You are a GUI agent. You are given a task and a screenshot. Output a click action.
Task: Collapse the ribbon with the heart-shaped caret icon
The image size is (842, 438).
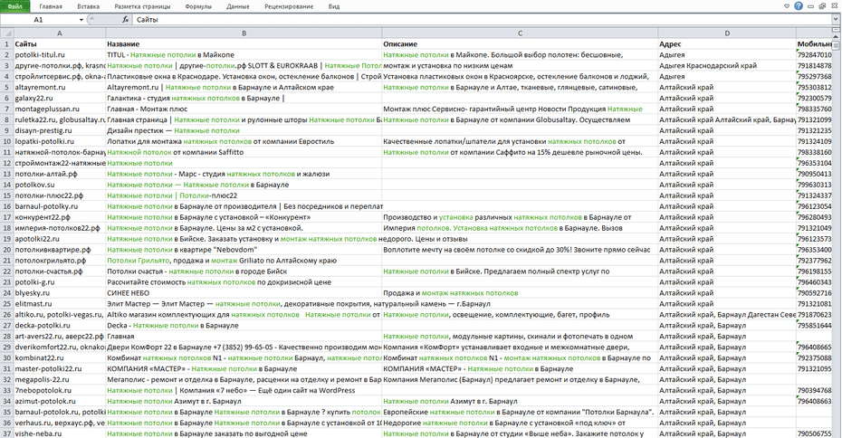pos(787,6)
